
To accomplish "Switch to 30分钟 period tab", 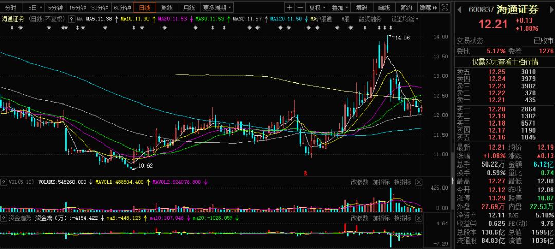I will click(x=100, y=7).
